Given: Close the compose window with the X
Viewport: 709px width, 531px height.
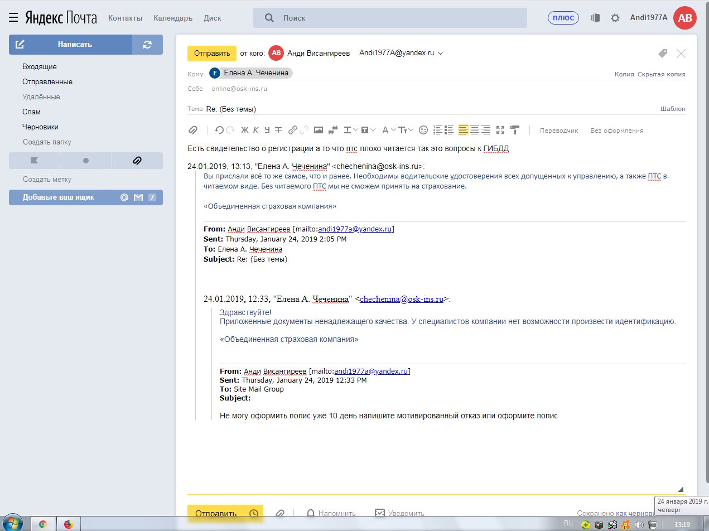Looking at the screenshot, I should click(x=681, y=54).
